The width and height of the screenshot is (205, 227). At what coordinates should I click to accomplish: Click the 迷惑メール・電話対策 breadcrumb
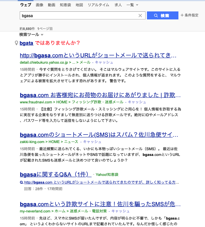[88, 211]
